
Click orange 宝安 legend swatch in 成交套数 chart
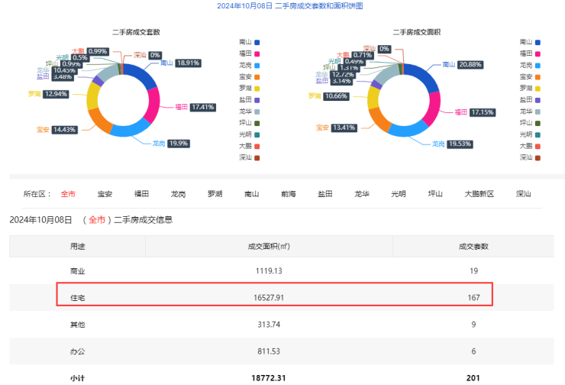click(258, 76)
